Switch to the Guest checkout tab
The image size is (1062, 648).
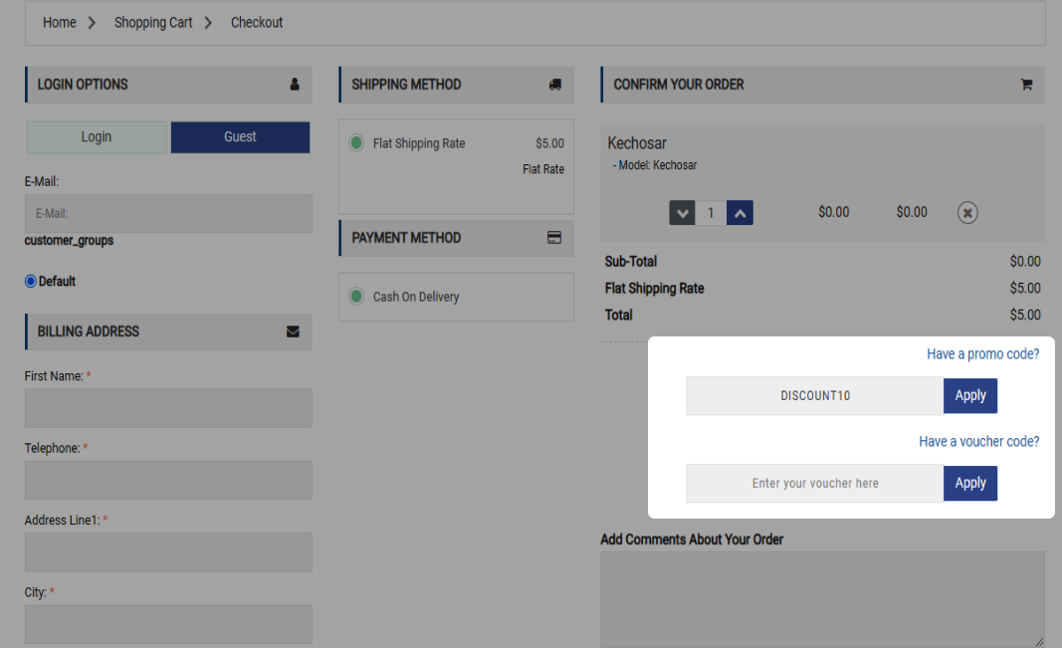click(240, 137)
